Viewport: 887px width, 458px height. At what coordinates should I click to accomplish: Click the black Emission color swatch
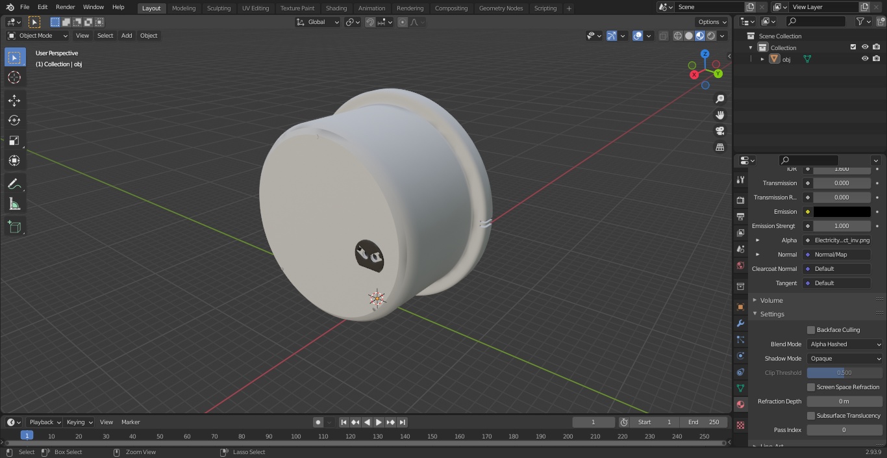click(x=842, y=212)
